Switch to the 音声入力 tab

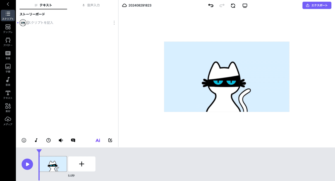point(91,5)
